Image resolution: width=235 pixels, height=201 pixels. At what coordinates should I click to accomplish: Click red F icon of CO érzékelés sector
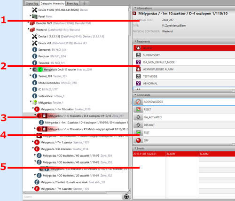pos(37,149)
